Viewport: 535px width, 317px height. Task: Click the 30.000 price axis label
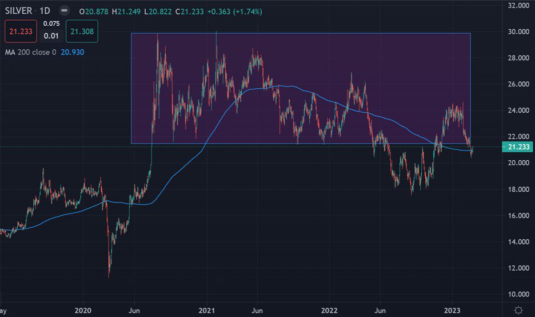[x=518, y=32]
